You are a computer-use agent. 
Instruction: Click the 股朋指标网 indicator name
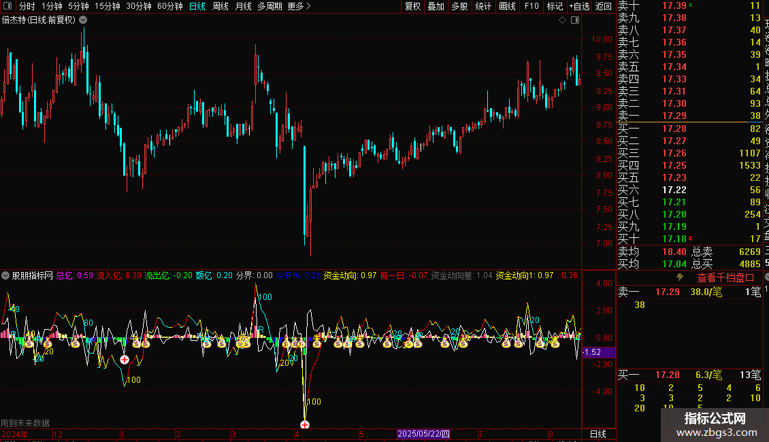tap(33, 275)
